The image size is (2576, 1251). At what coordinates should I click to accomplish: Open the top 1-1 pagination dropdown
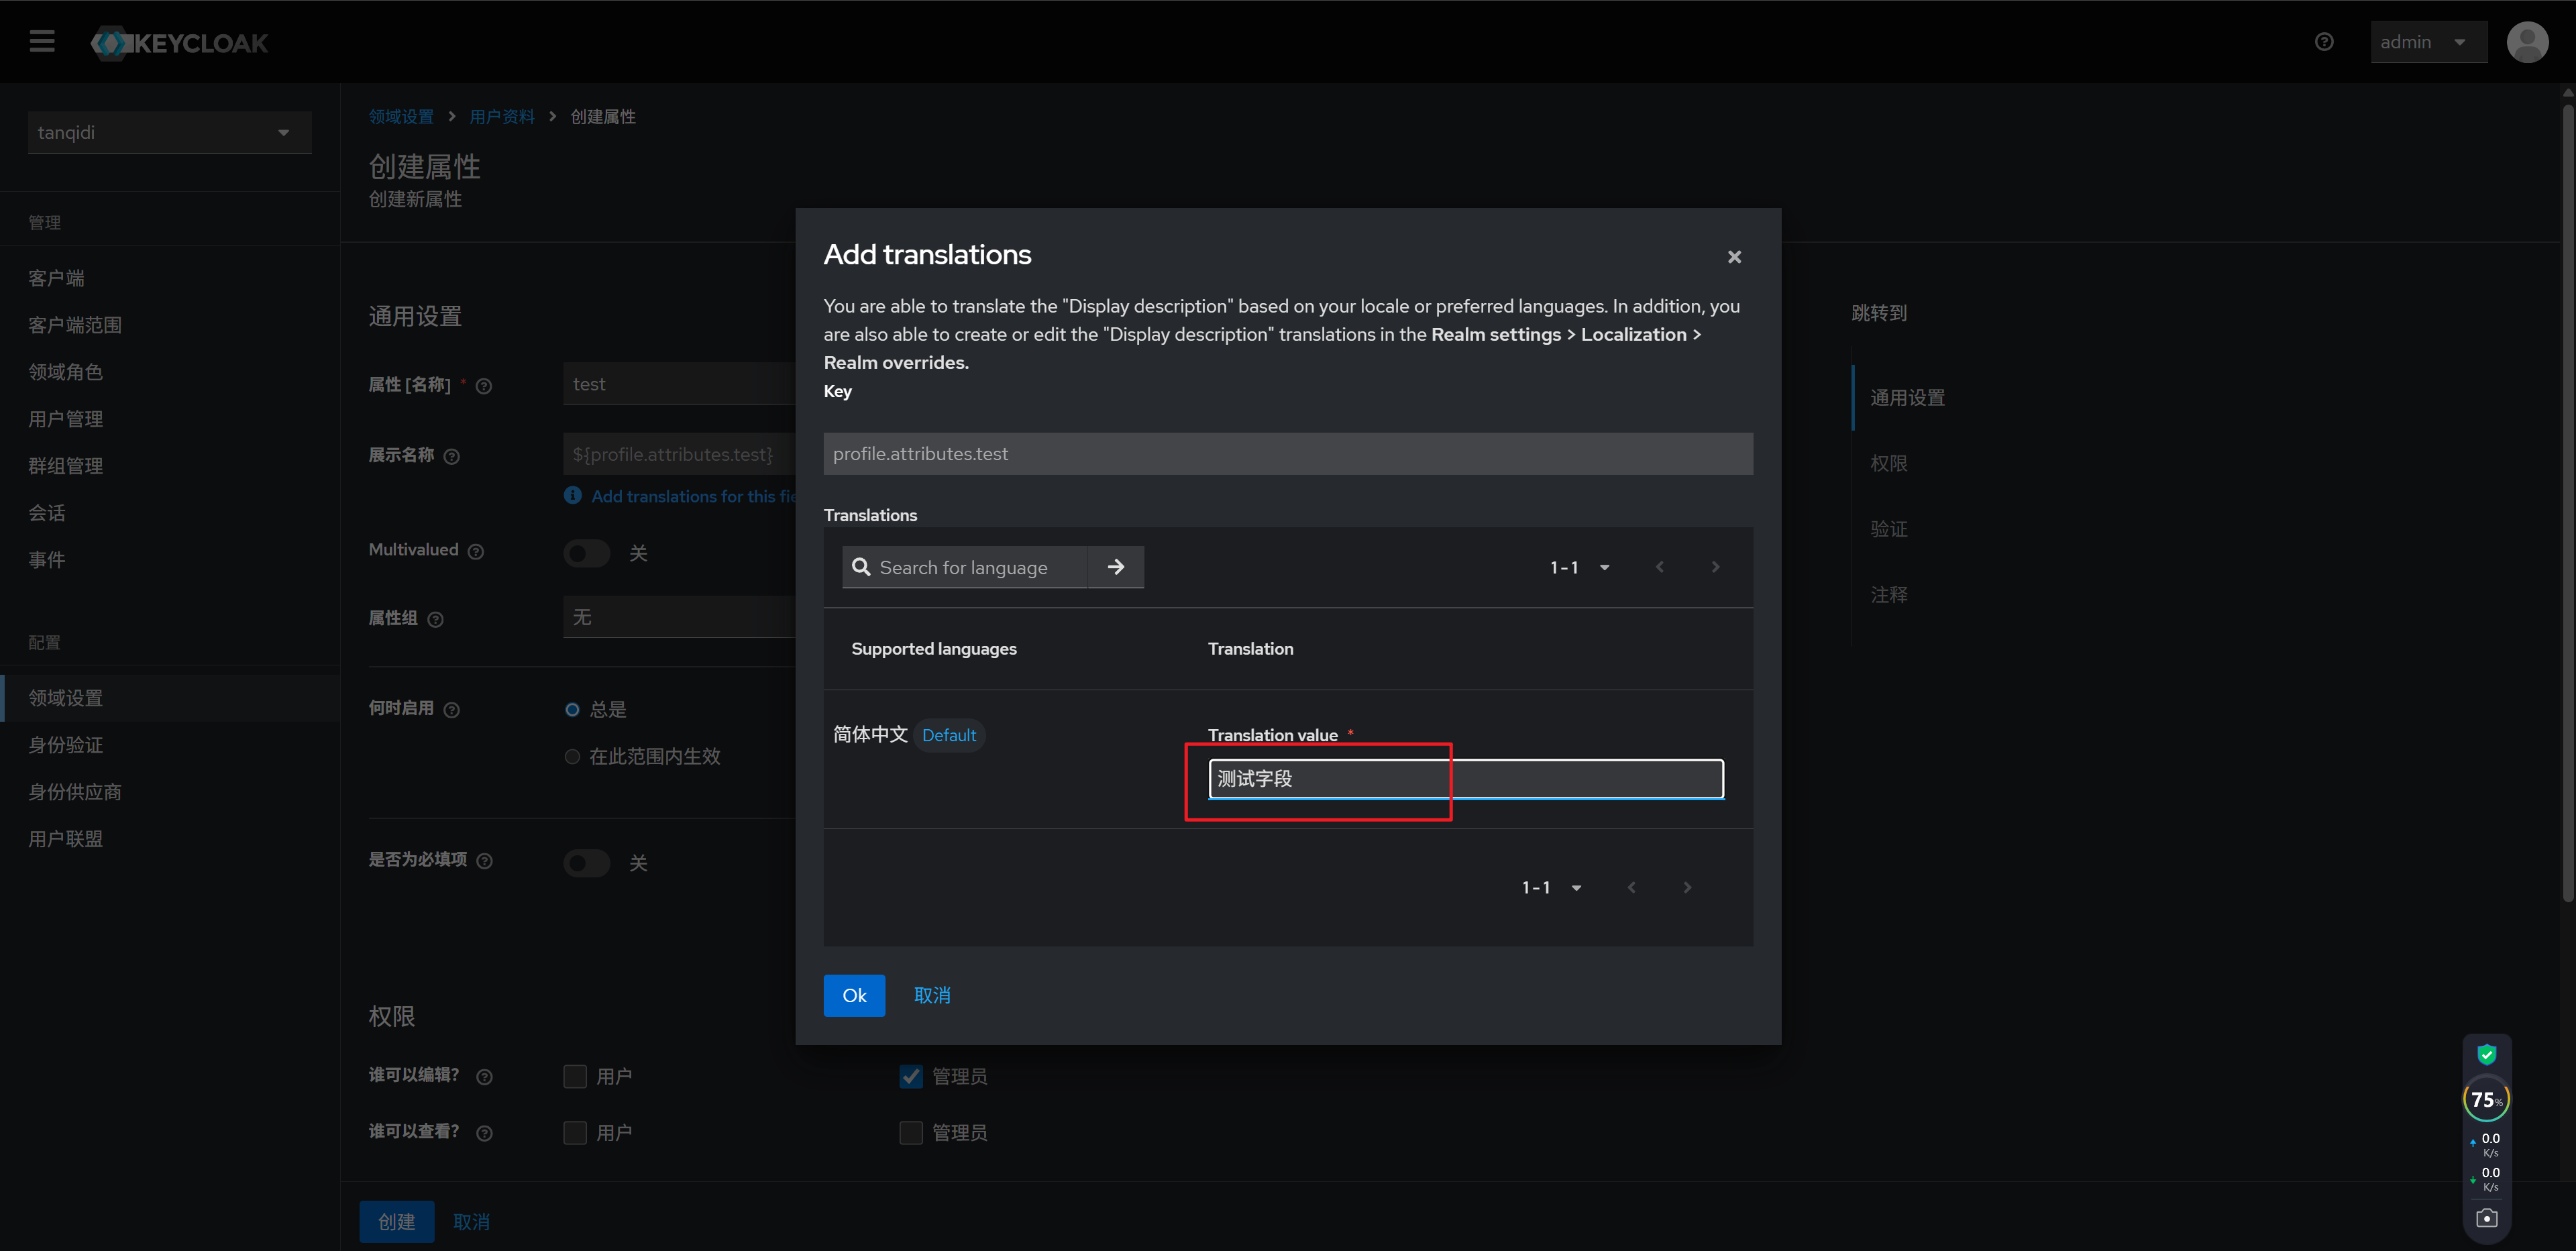[x=1580, y=567]
